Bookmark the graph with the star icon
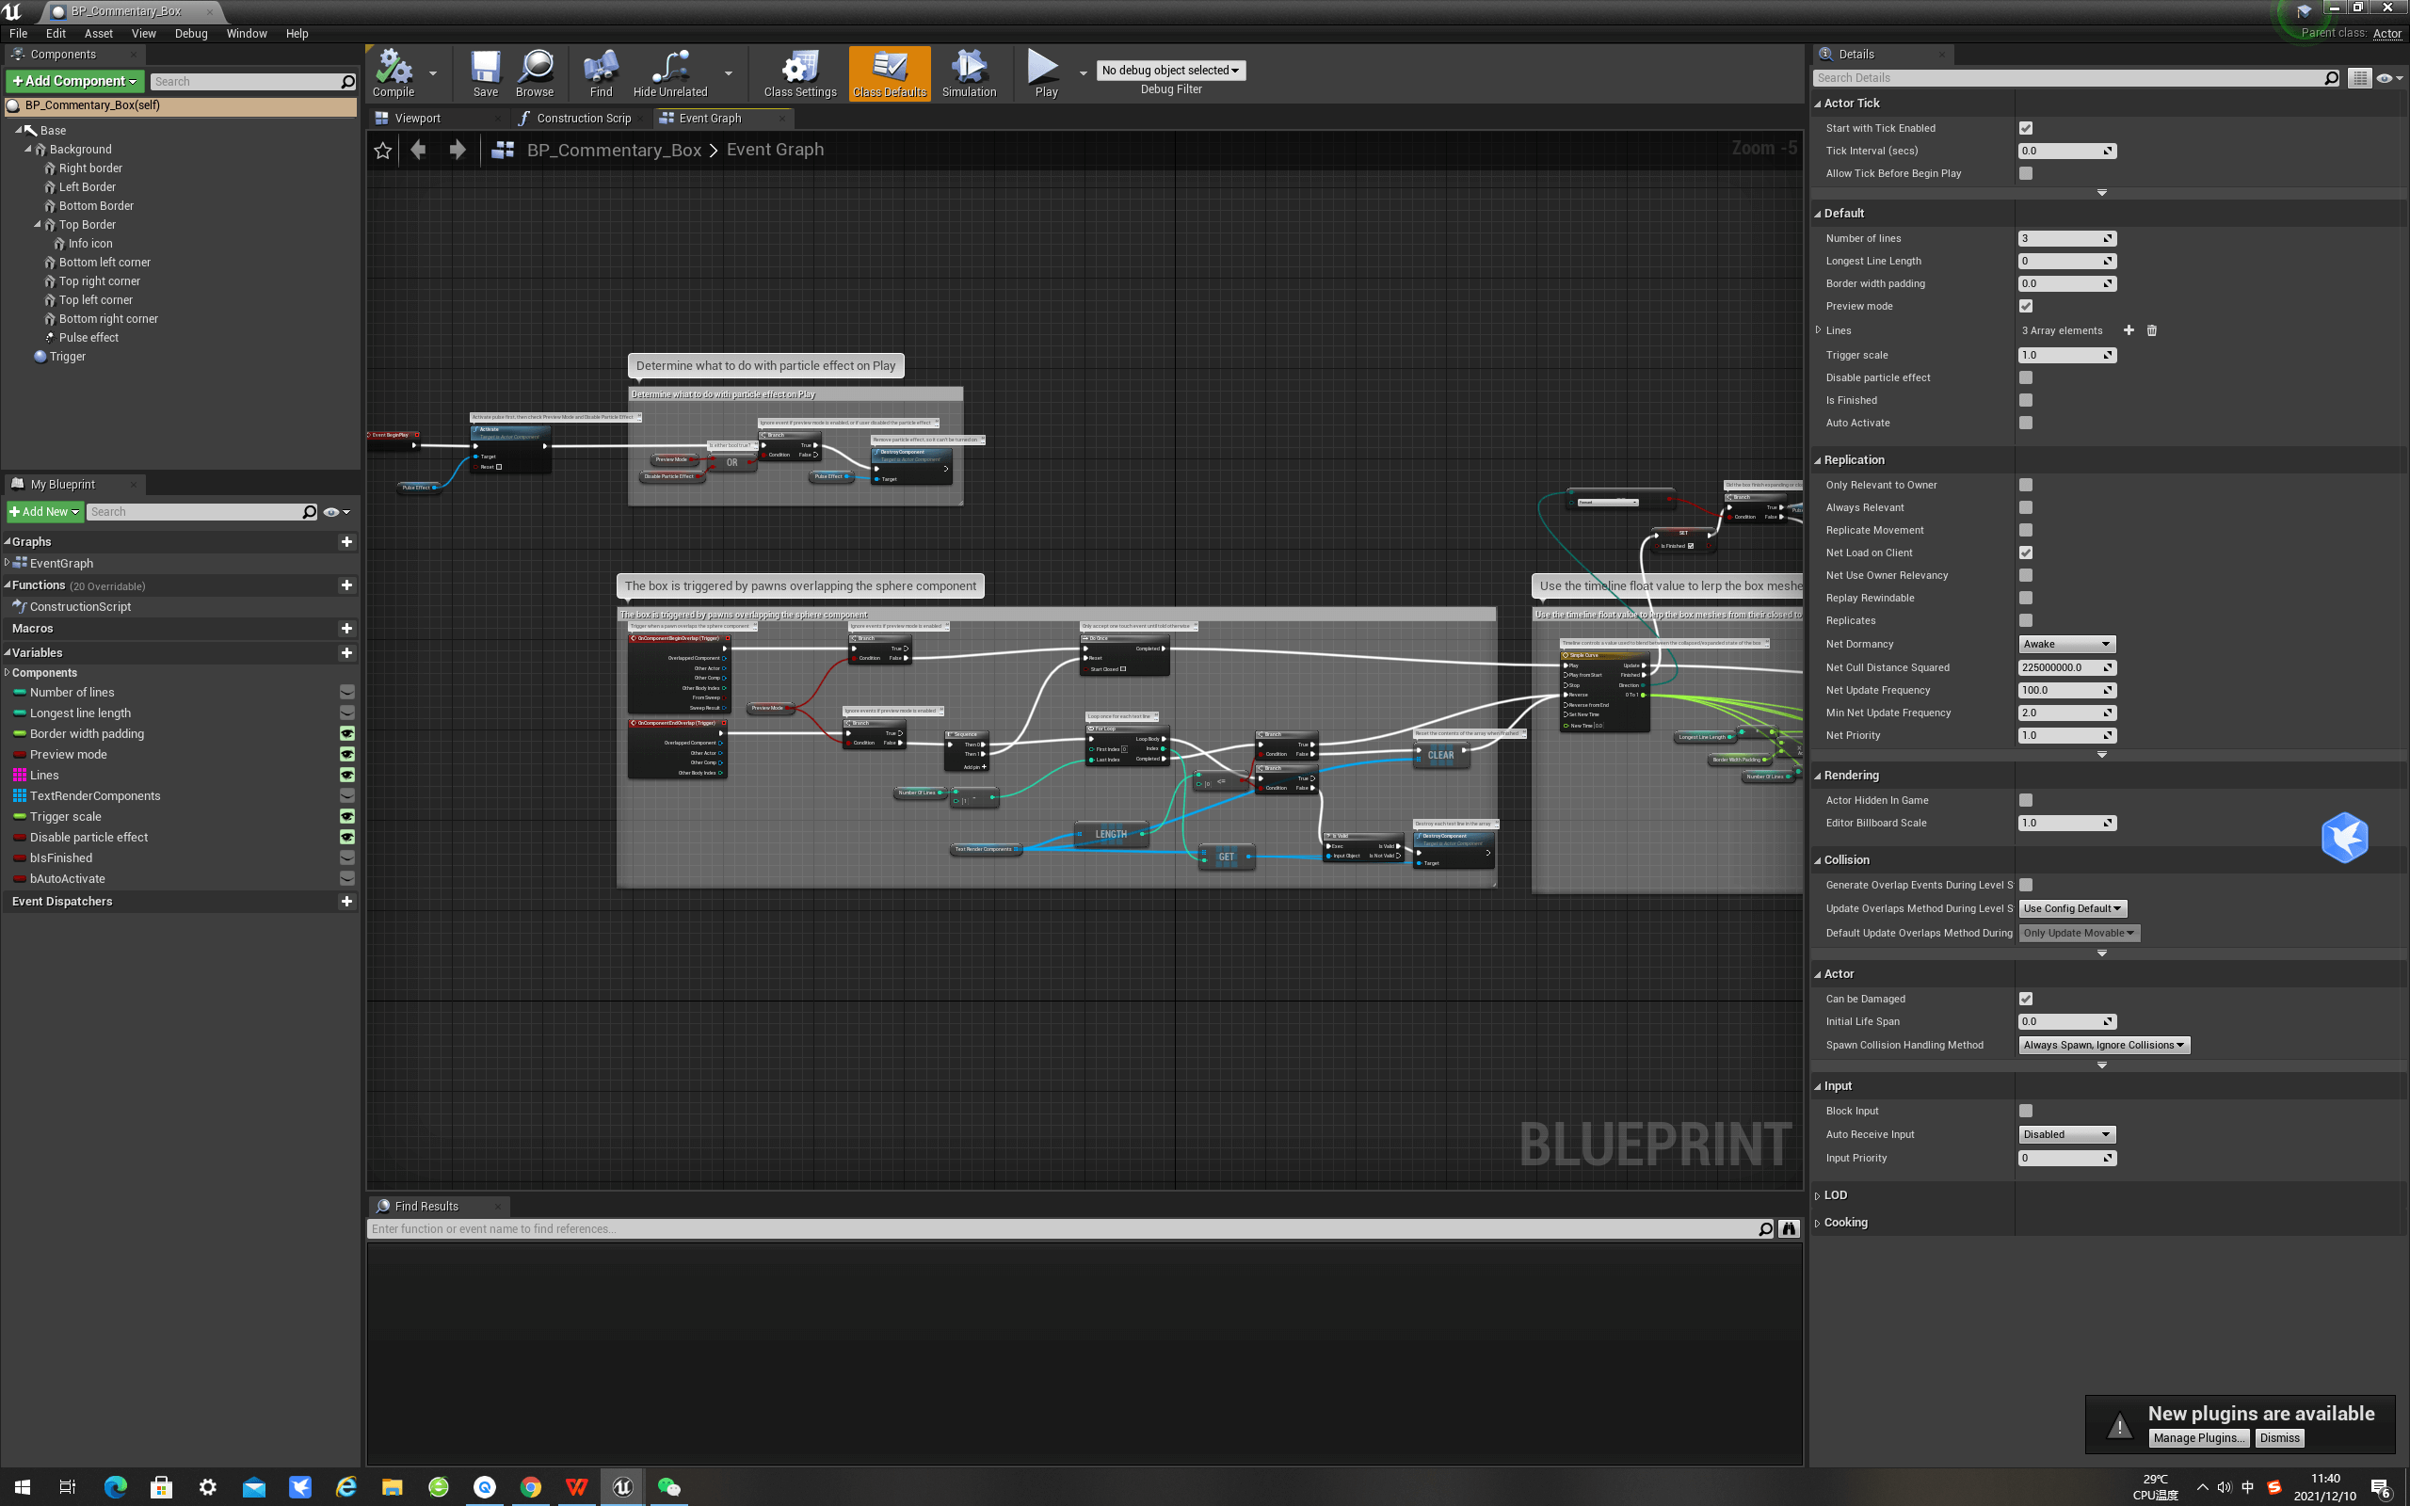2410x1506 pixels. click(382, 151)
